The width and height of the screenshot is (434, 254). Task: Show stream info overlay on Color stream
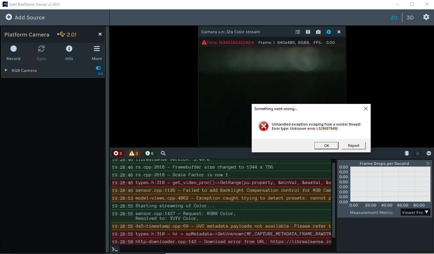click(x=329, y=32)
